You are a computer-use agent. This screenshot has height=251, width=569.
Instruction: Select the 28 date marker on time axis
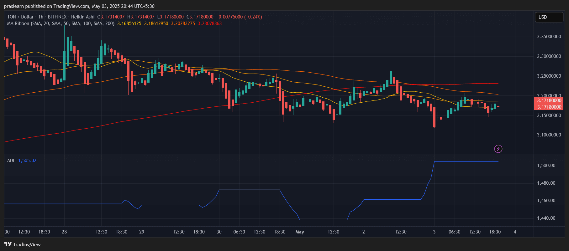[x=64, y=232]
